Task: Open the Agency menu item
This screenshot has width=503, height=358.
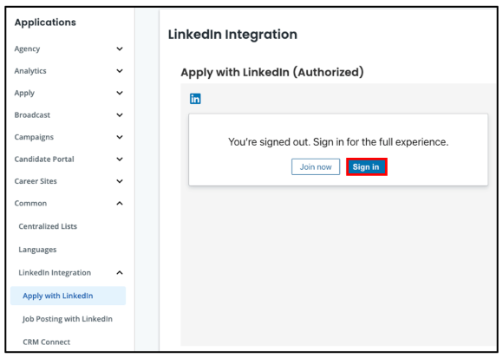Action: click(27, 49)
